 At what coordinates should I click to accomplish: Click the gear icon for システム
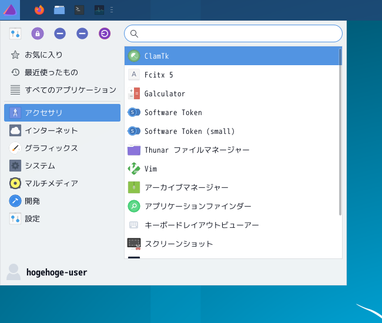(15, 166)
